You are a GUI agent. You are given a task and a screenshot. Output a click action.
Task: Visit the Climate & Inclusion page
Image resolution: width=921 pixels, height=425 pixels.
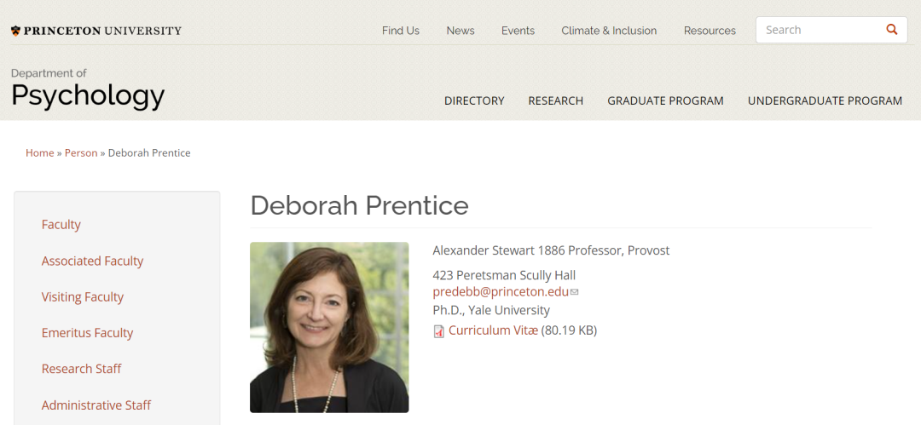609,31
